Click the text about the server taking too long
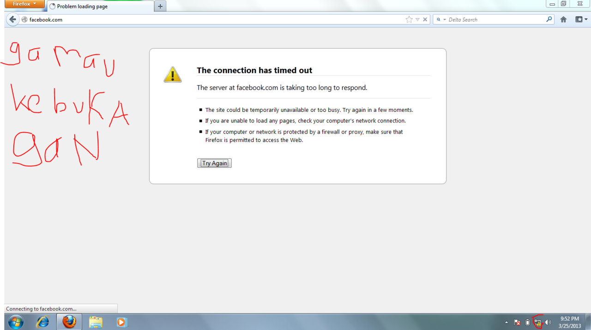The image size is (591, 330). pyautogui.click(x=282, y=87)
